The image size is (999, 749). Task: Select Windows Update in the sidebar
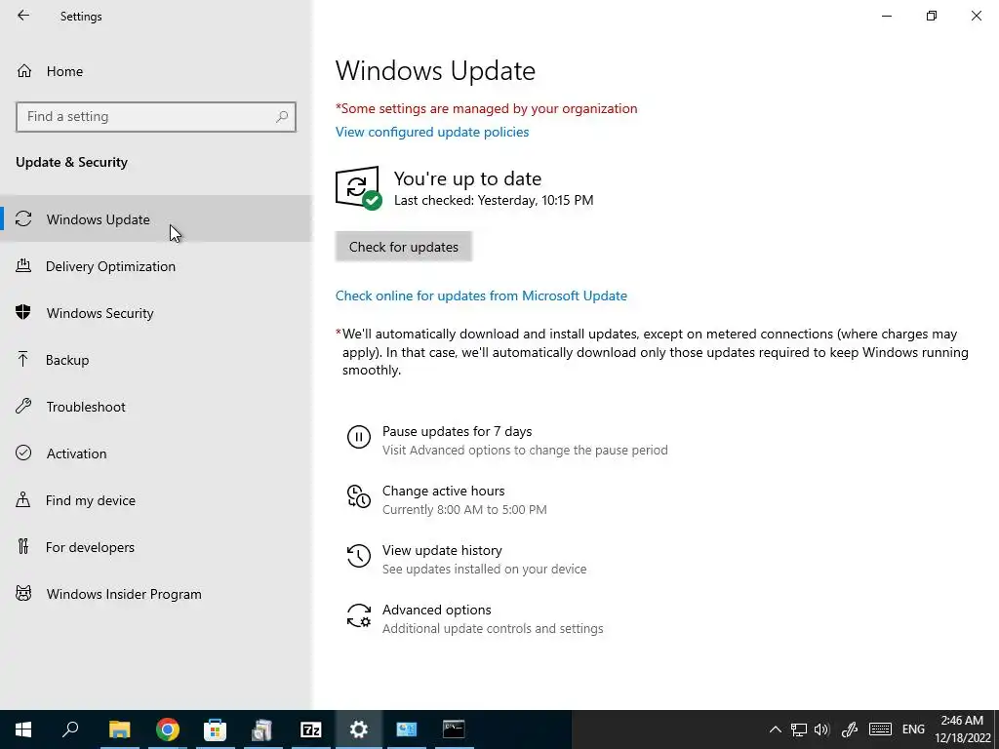[156, 219]
